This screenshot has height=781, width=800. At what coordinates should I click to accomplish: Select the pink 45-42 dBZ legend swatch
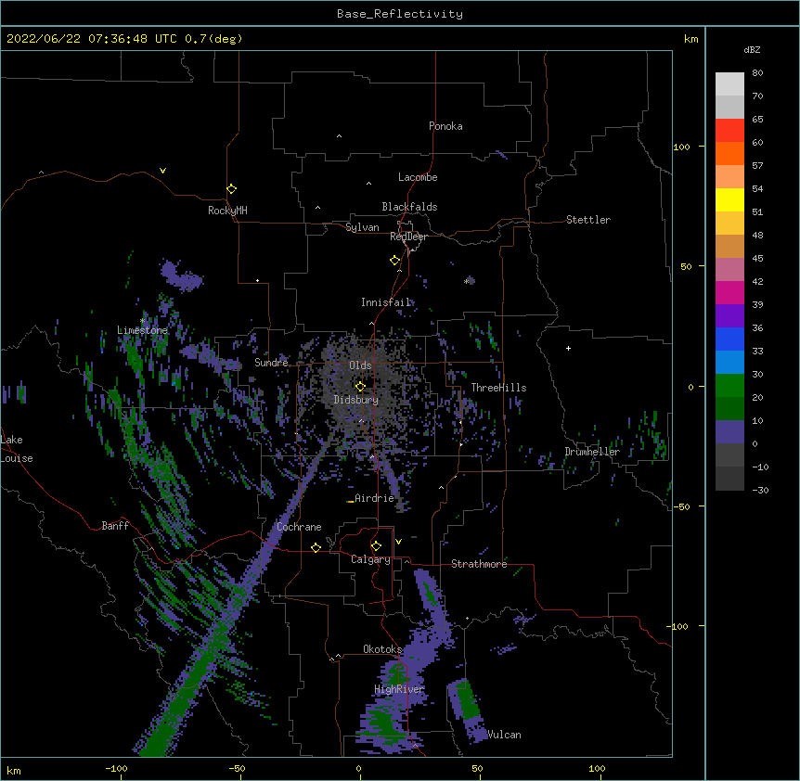click(729, 269)
